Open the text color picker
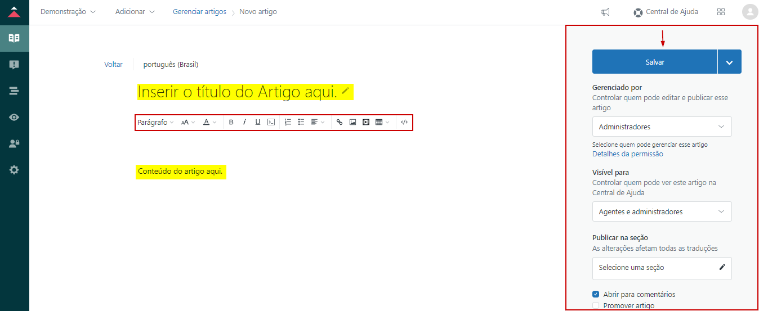The image size is (759, 311). (x=209, y=122)
